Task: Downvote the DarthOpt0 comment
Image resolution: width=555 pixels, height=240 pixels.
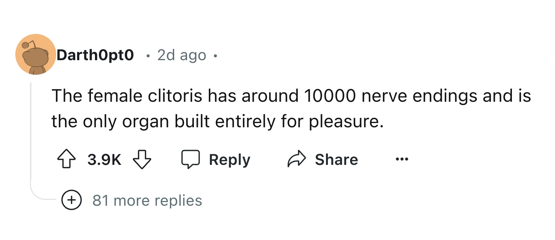Action: (x=142, y=160)
